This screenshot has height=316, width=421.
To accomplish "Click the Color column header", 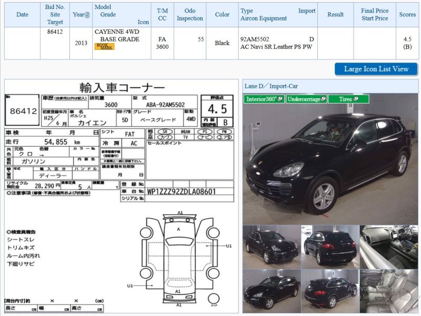I will (222, 15).
